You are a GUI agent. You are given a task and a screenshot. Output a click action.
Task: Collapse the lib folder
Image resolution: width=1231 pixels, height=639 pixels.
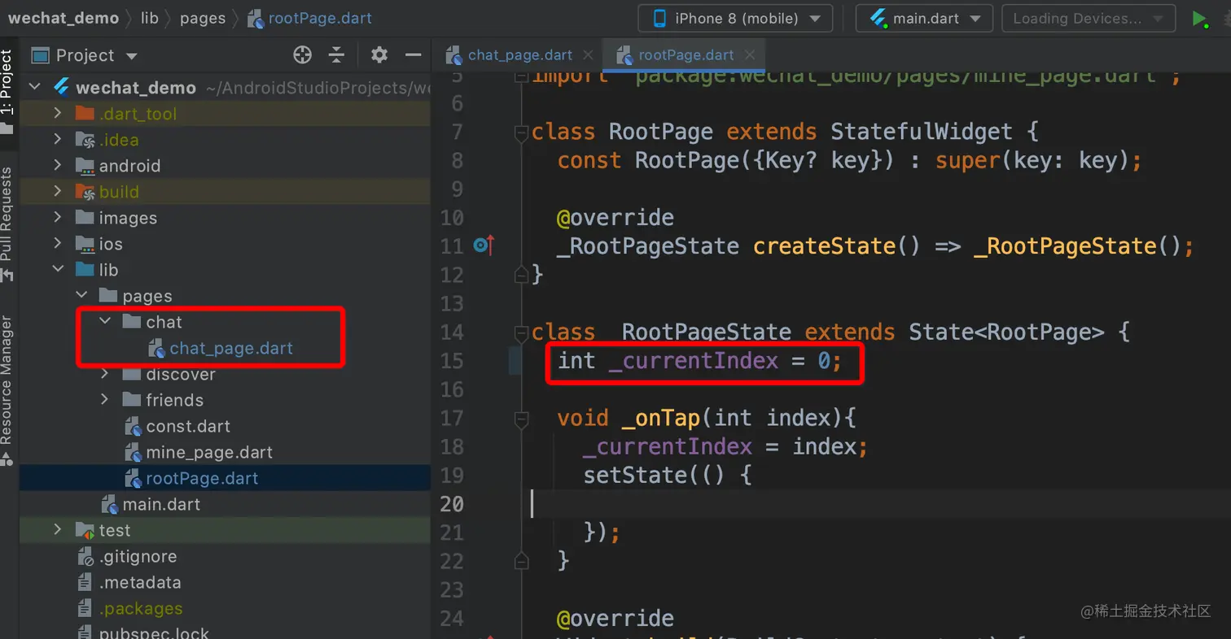(x=58, y=270)
